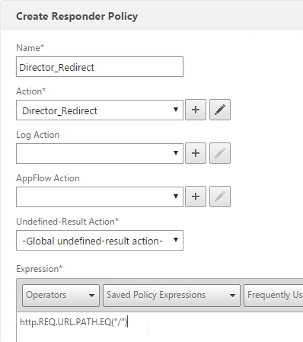Image resolution: width=303 pixels, height=342 pixels.
Task: Click the arrow on the Operators button
Action: (91, 296)
